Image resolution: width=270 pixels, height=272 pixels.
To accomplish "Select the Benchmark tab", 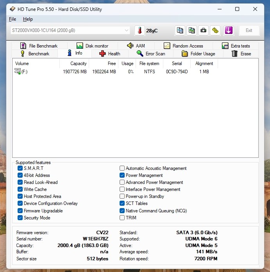I will click(x=34, y=54).
